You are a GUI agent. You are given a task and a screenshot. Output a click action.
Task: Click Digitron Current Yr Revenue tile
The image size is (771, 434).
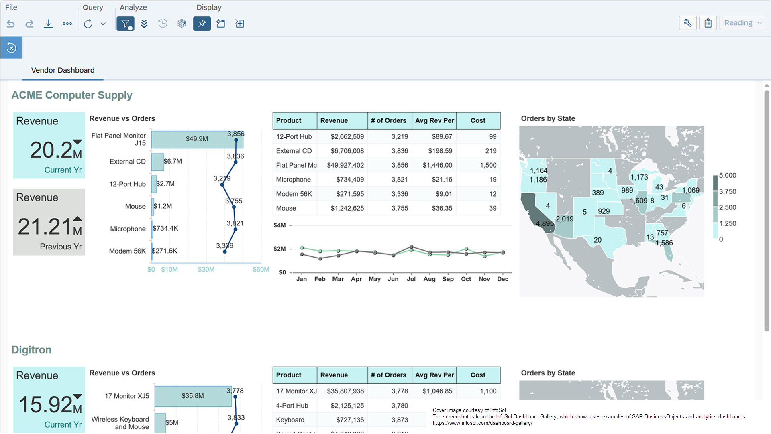(49, 400)
